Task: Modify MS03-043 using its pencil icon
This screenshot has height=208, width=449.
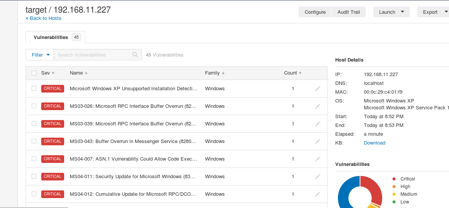Action: (318, 141)
